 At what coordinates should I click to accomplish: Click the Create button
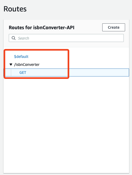tap(114, 27)
